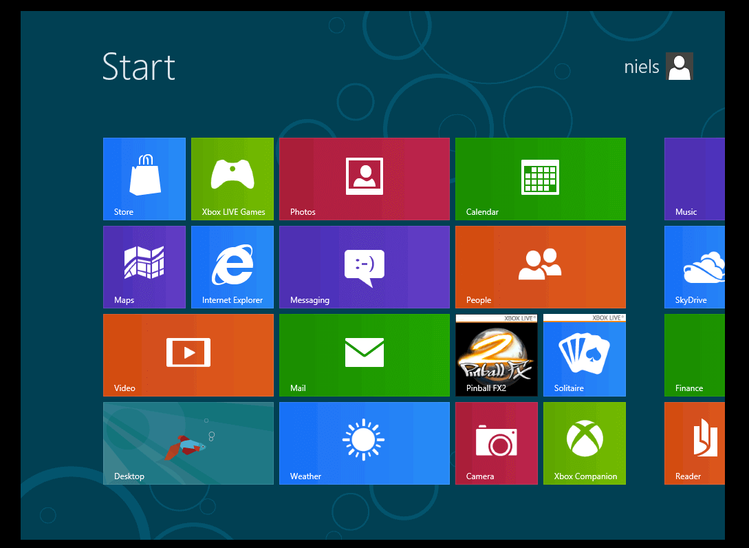
Task: Click the niels user account picture
Action: point(680,66)
